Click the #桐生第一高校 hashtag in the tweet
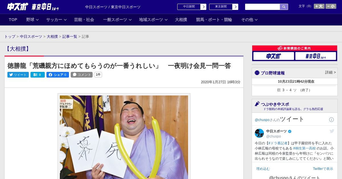Screen dimensions: 342x179 click(304, 148)
